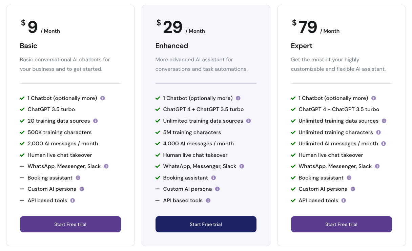The width and height of the screenshot is (412, 251).
Task: Click info icon next to Enhanced API based tools
Action: [208, 201]
